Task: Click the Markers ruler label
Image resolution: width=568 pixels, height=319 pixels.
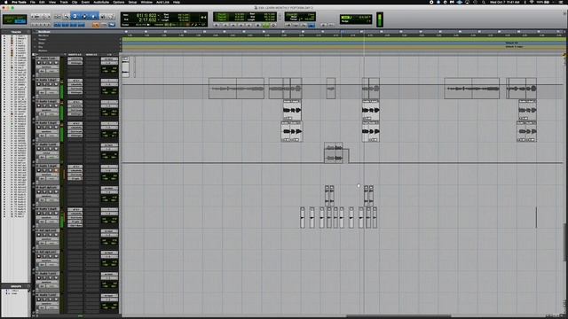Action: pos(43,51)
